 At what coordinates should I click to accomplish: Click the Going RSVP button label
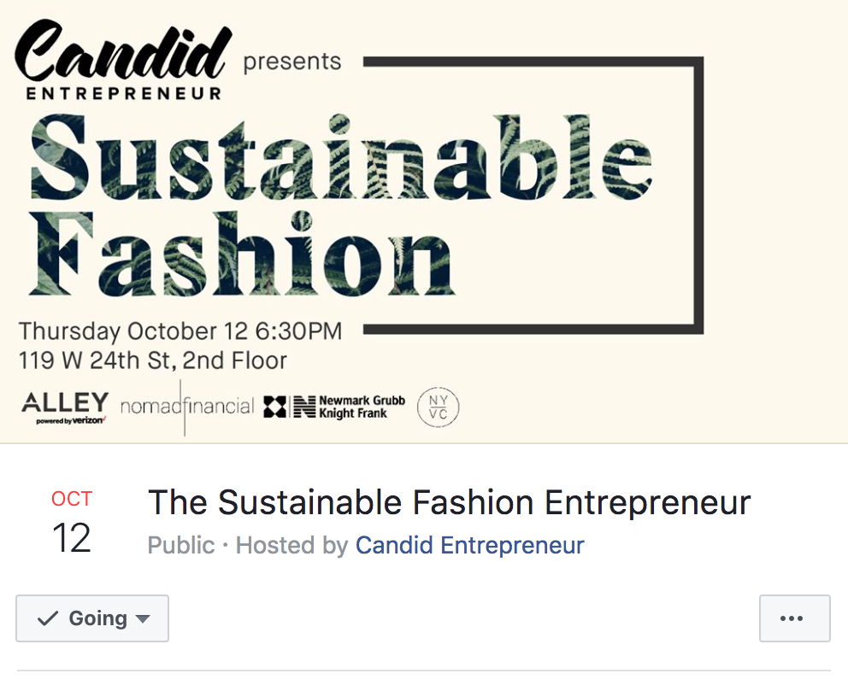pyautogui.click(x=97, y=618)
